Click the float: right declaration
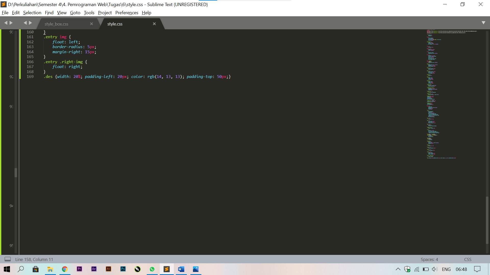The height and width of the screenshot is (275, 490). (x=67, y=67)
